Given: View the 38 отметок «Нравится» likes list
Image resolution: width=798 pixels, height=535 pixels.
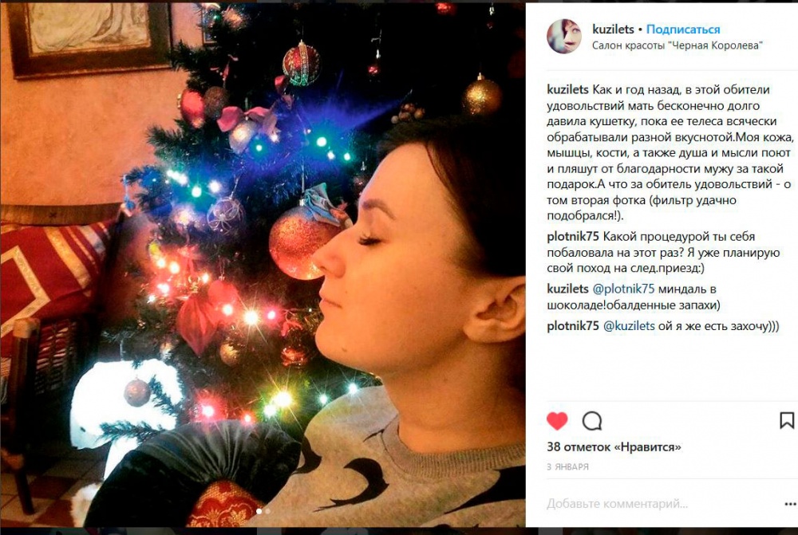Looking at the screenshot, I should 614,447.
